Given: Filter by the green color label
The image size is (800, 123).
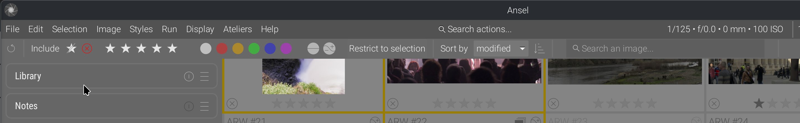Looking at the screenshot, I should pos(254,48).
